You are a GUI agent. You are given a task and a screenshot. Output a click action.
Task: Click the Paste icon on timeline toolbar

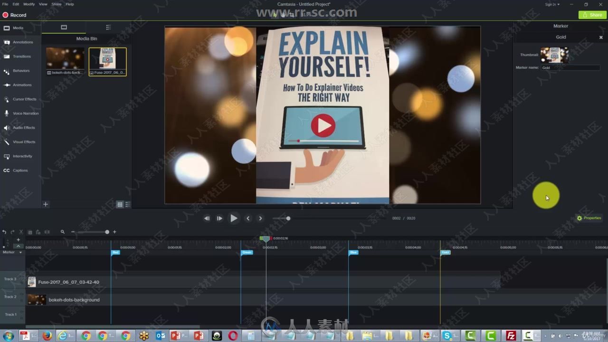pyautogui.click(x=38, y=232)
